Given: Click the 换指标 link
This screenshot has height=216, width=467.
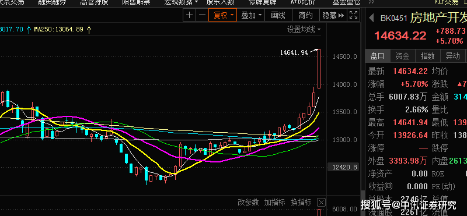Looking at the screenshot, I should point(301,203).
